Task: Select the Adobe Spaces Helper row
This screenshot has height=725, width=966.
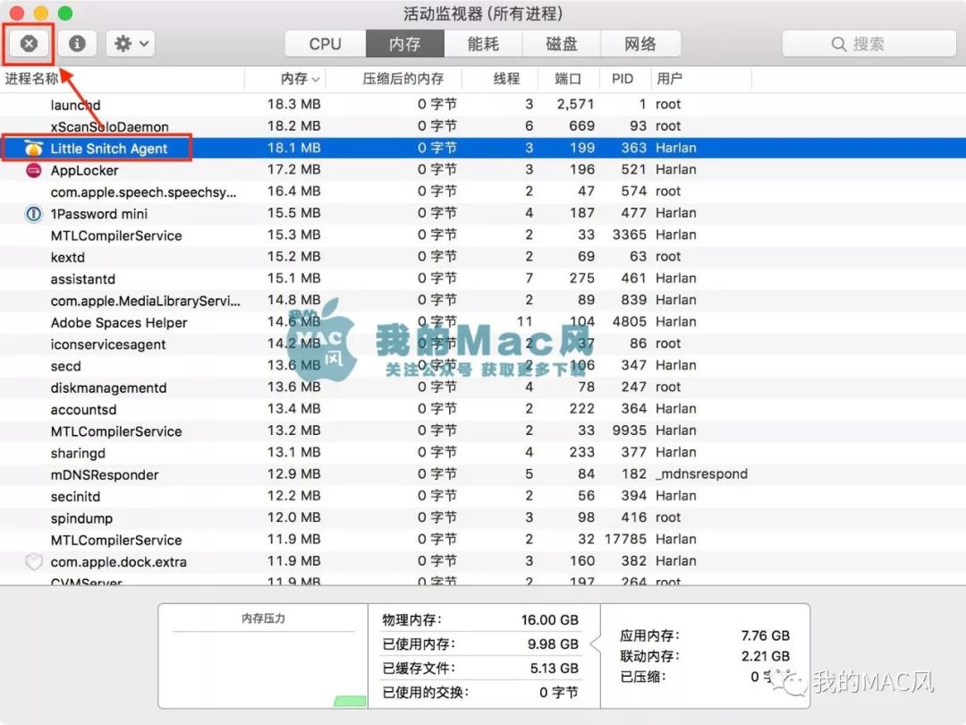Action: click(x=119, y=322)
